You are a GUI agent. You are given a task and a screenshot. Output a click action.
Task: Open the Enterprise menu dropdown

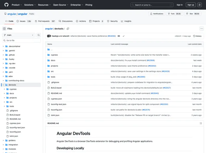click(x=77, y=5)
